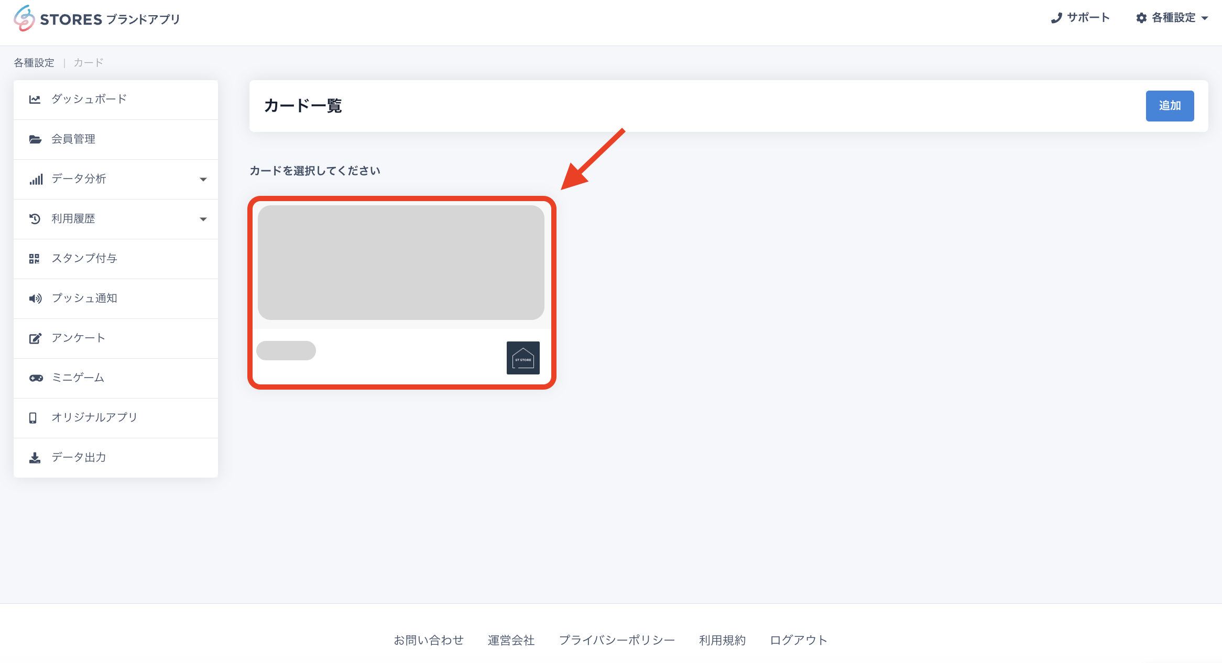The height and width of the screenshot is (663, 1222).
Task: Click the サポート link in header
Action: click(1081, 18)
